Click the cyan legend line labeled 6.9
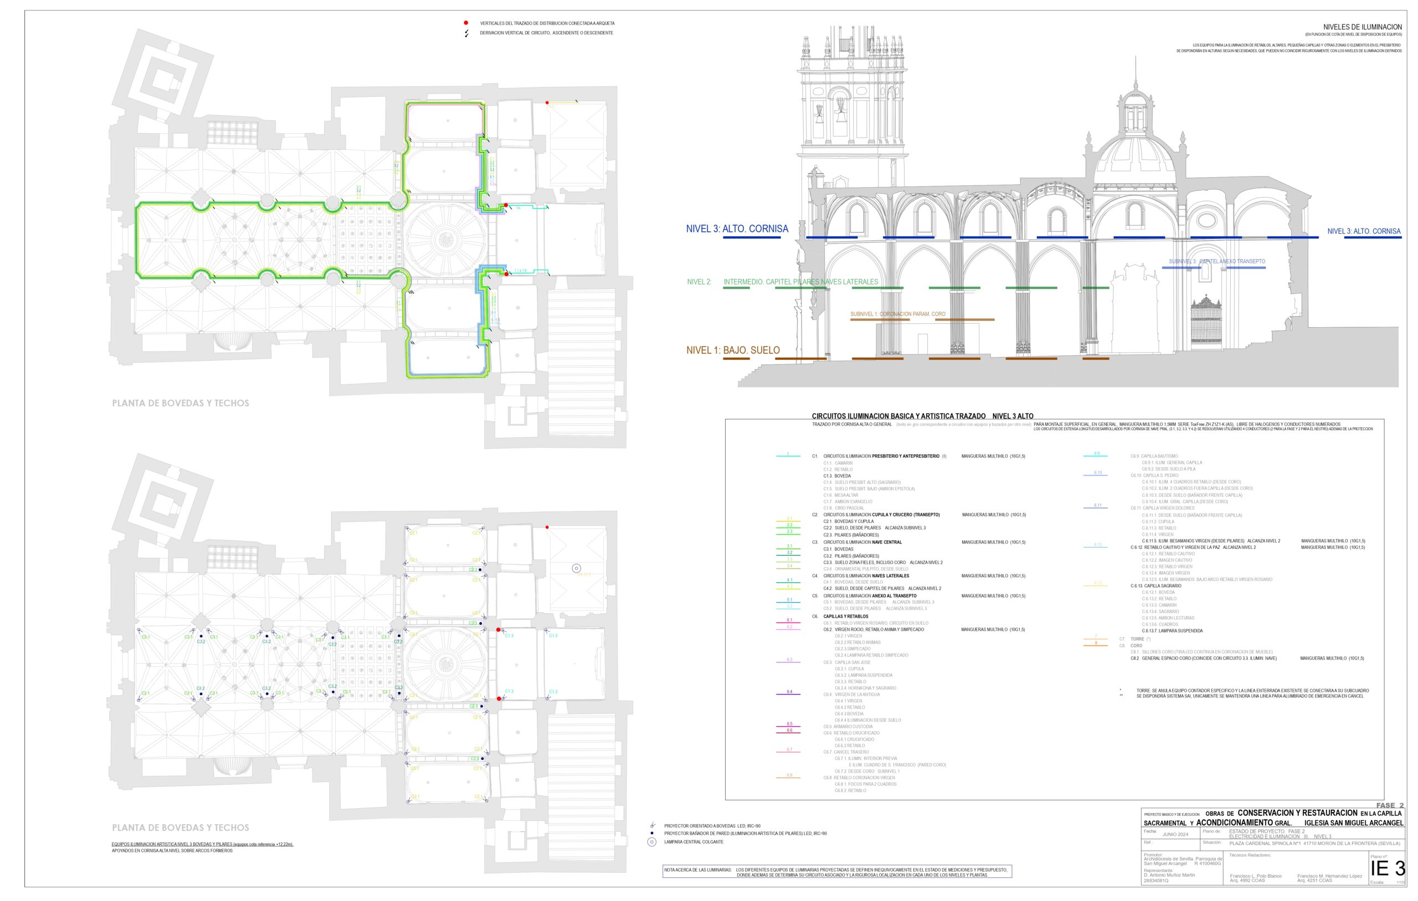 point(1096,455)
